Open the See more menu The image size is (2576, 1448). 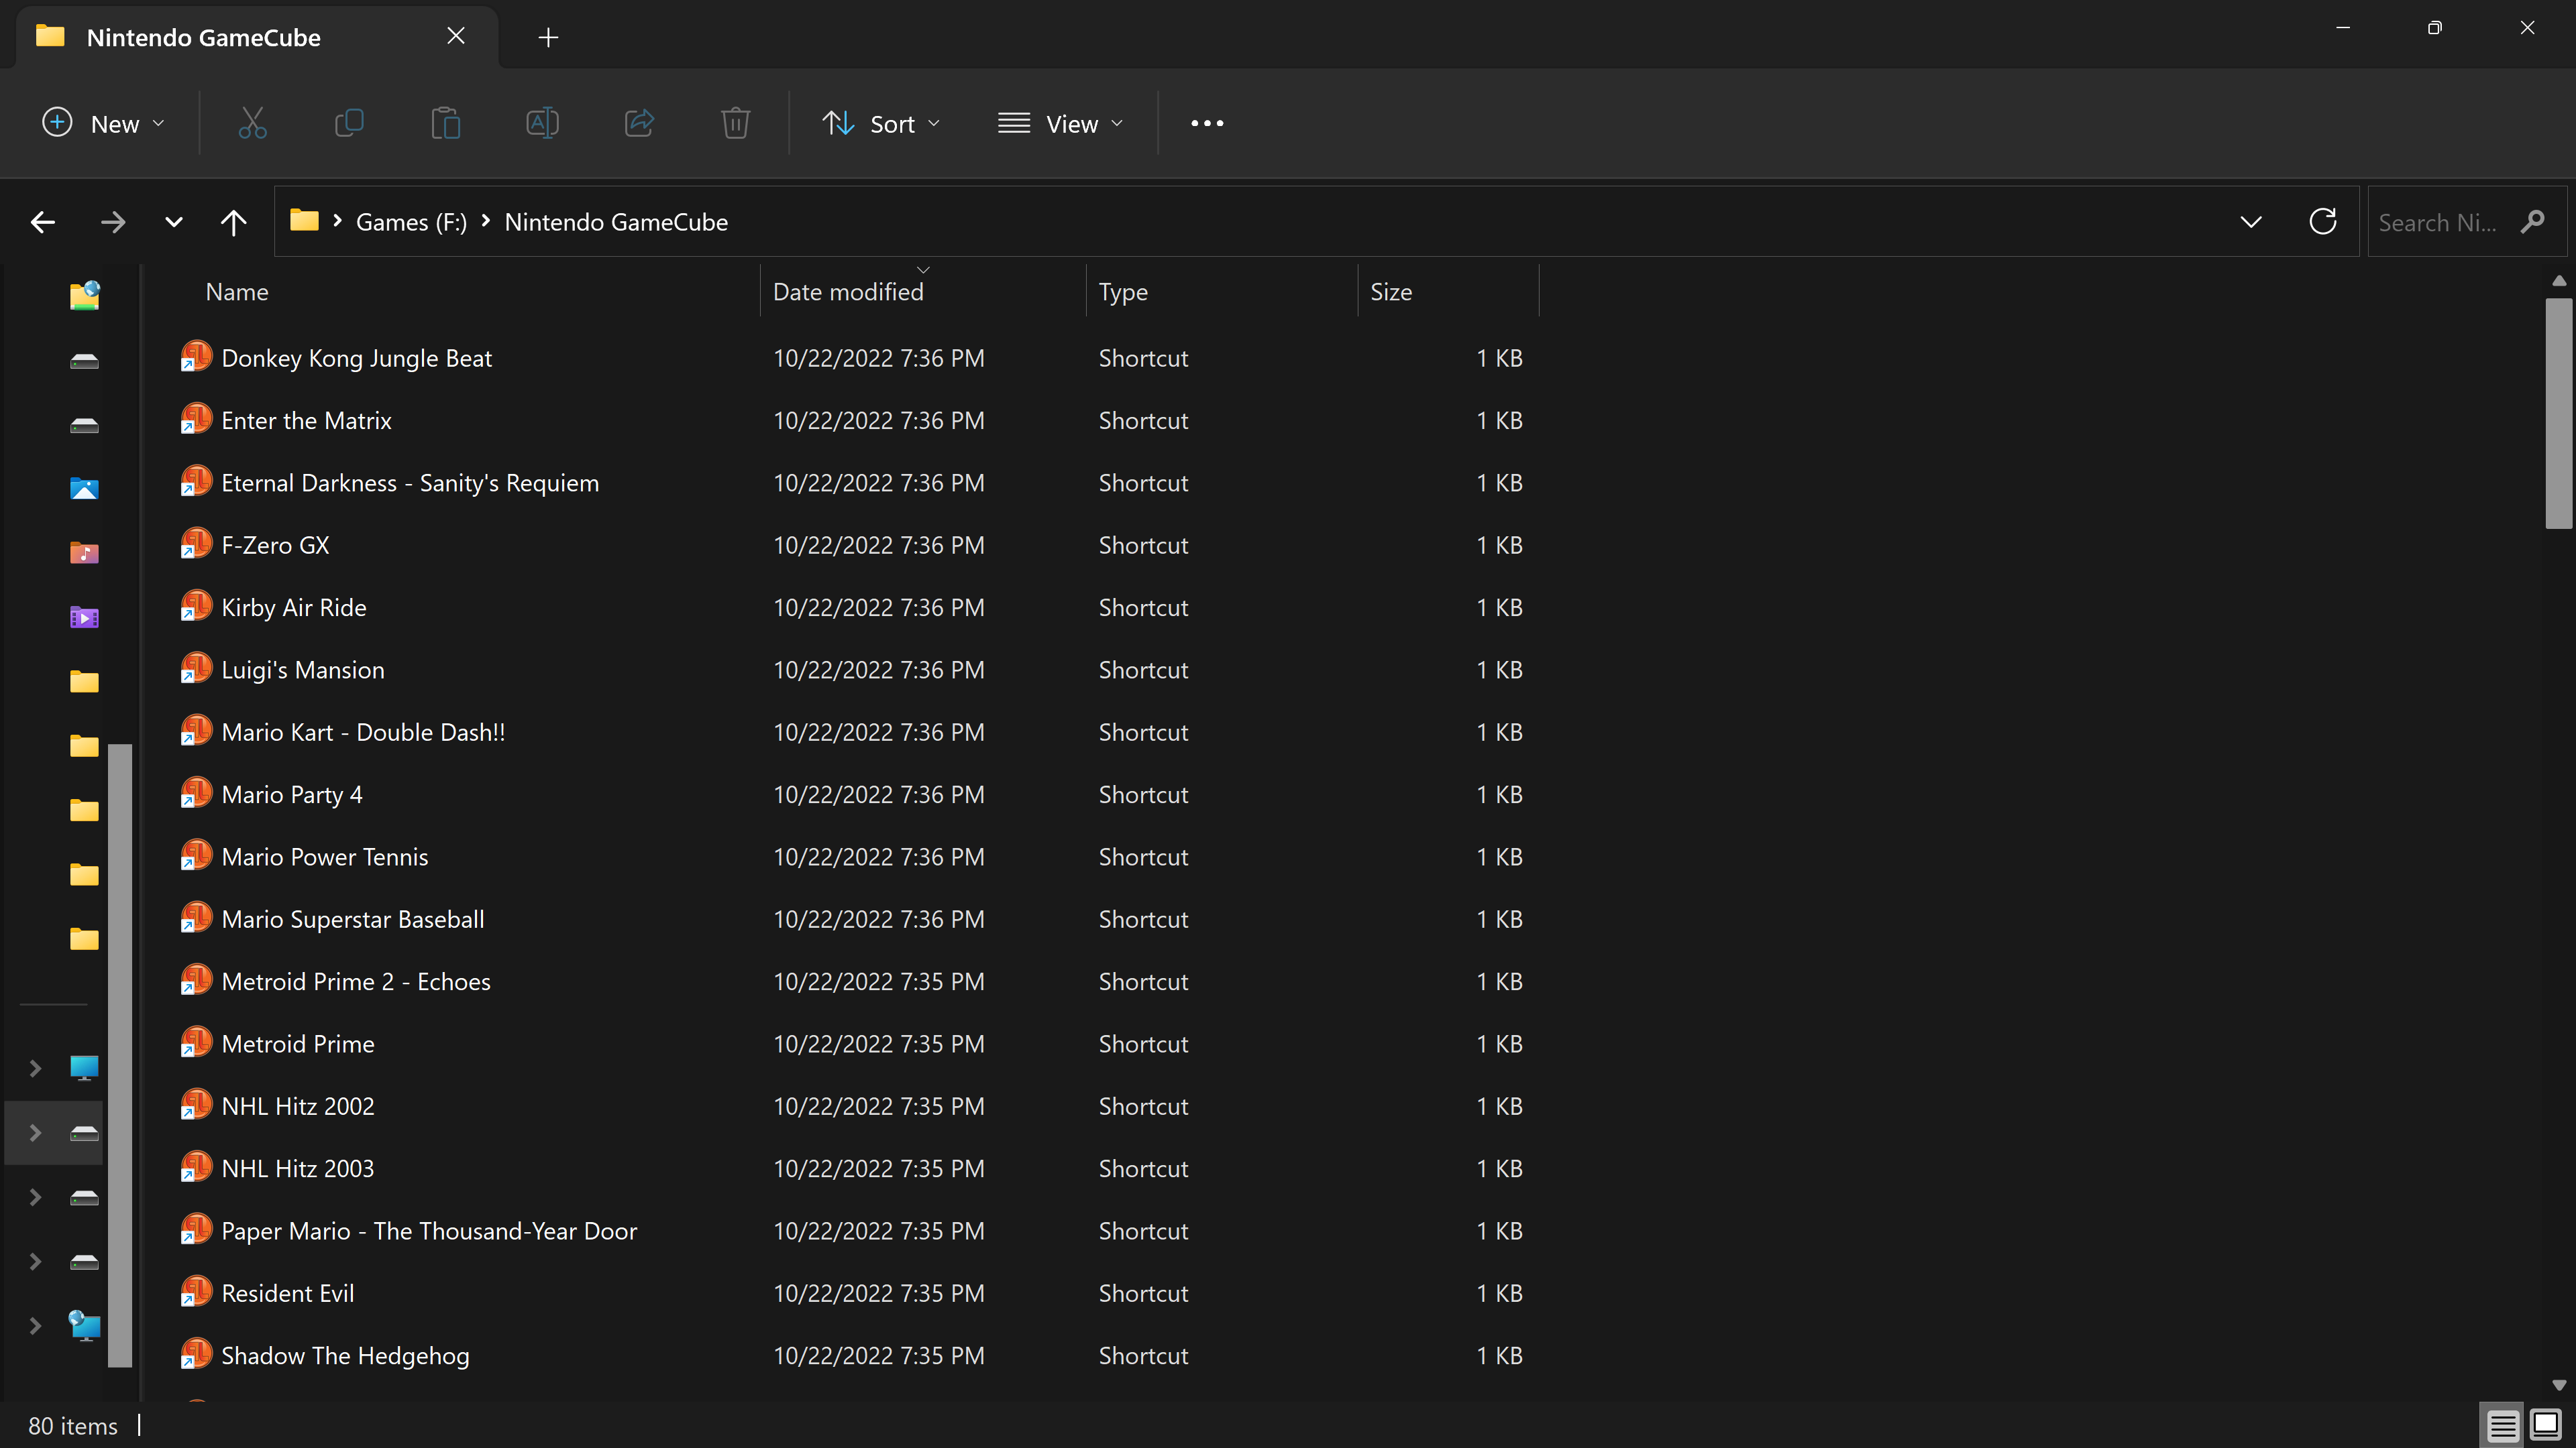[1206, 123]
